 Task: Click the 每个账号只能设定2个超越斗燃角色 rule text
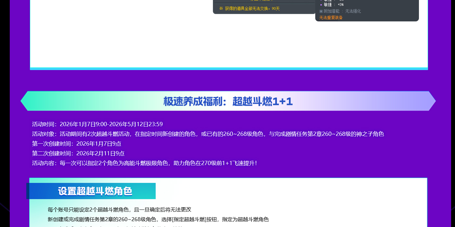click(x=119, y=209)
